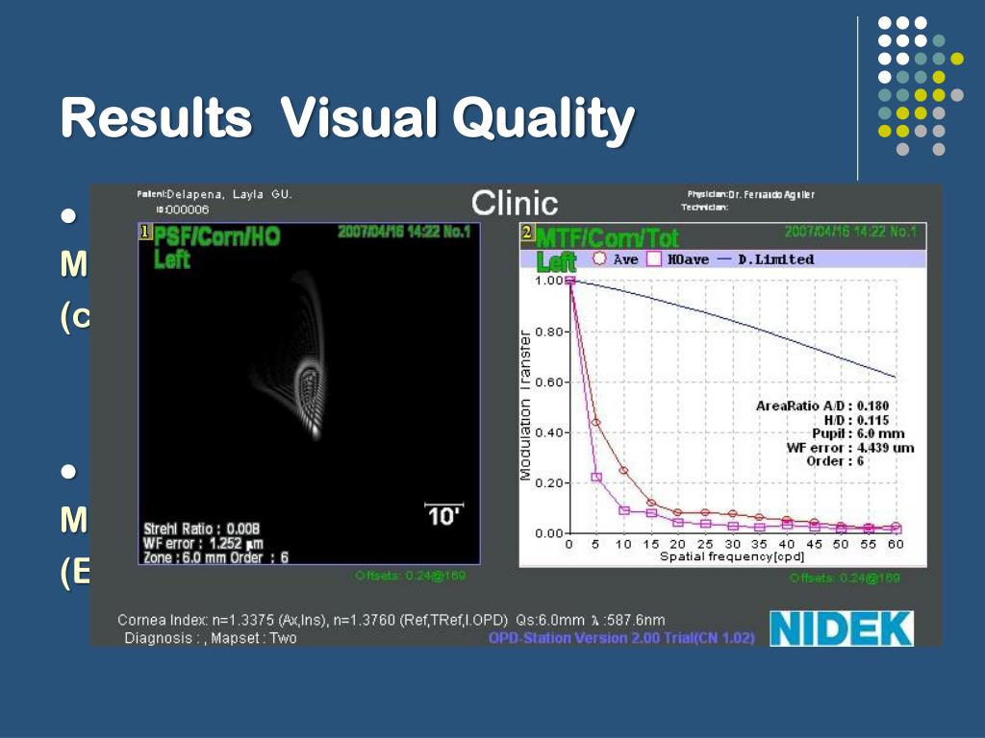
Task: Click the 'Technician:' label
Action: 704,208
